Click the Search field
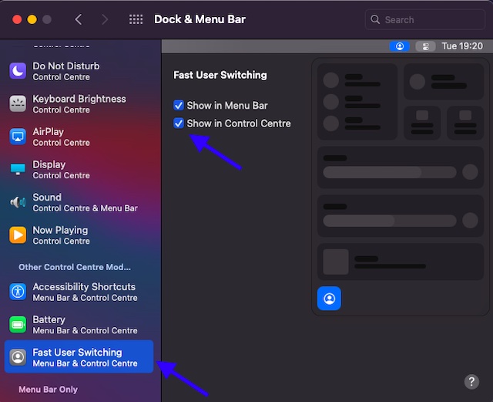The width and height of the screenshot is (493, 402). tap(424, 19)
